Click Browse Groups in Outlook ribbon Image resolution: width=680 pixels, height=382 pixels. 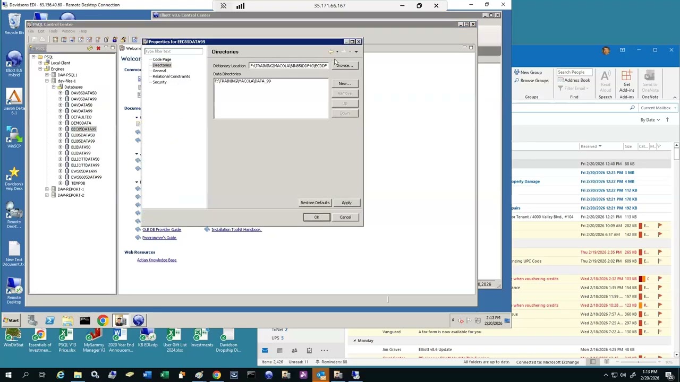[531, 81]
